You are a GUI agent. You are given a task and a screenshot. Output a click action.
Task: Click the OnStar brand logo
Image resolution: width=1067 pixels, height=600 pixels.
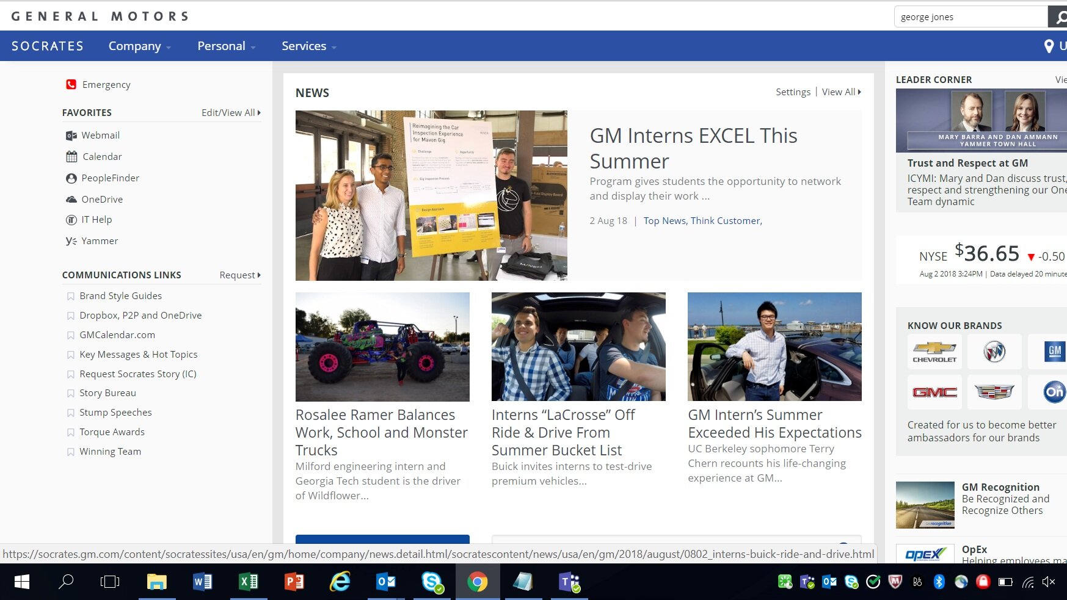1054,392
